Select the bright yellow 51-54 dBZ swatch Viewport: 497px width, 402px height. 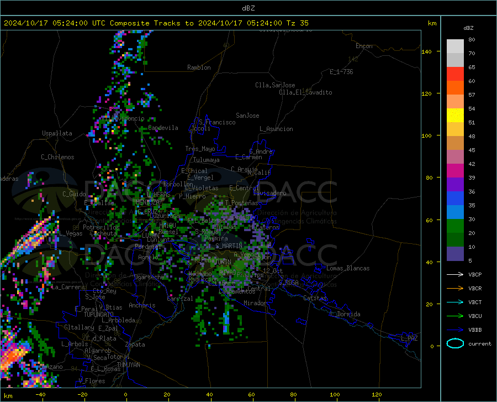point(455,116)
